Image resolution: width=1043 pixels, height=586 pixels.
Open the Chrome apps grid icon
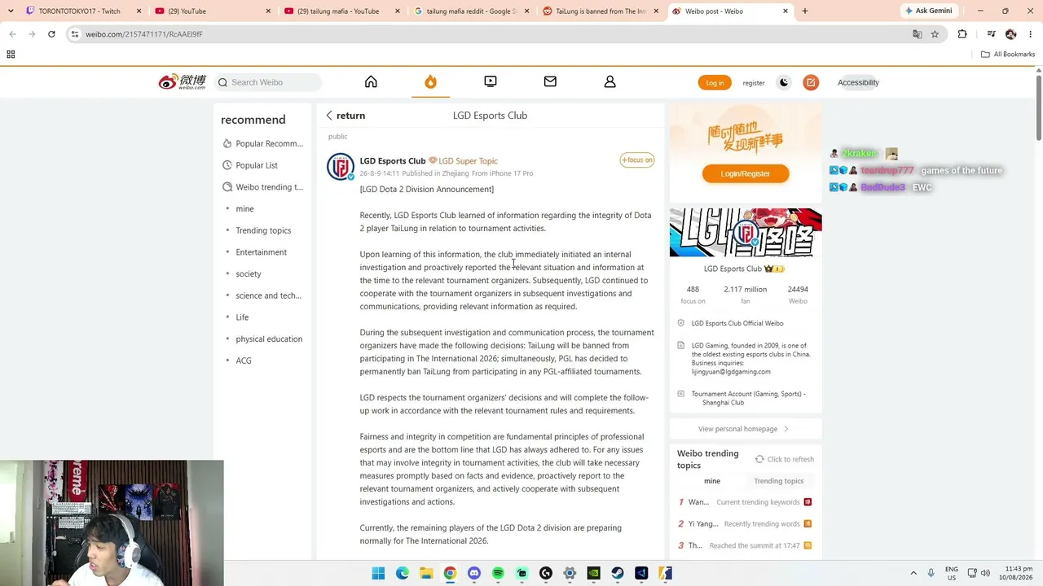[x=11, y=55]
